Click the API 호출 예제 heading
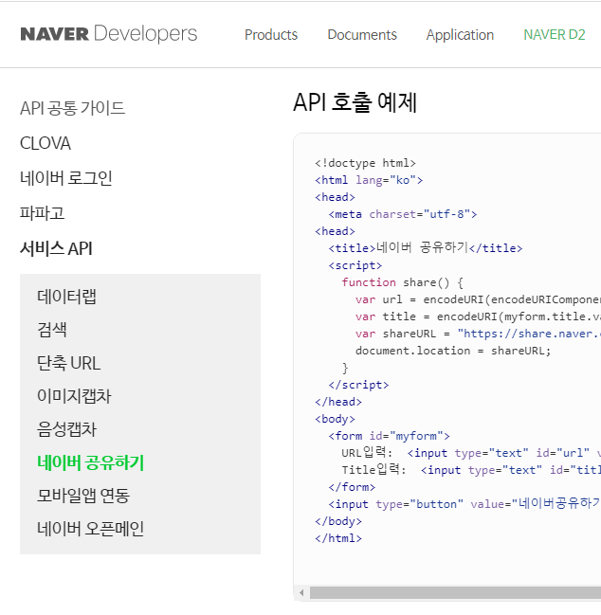 coord(355,102)
